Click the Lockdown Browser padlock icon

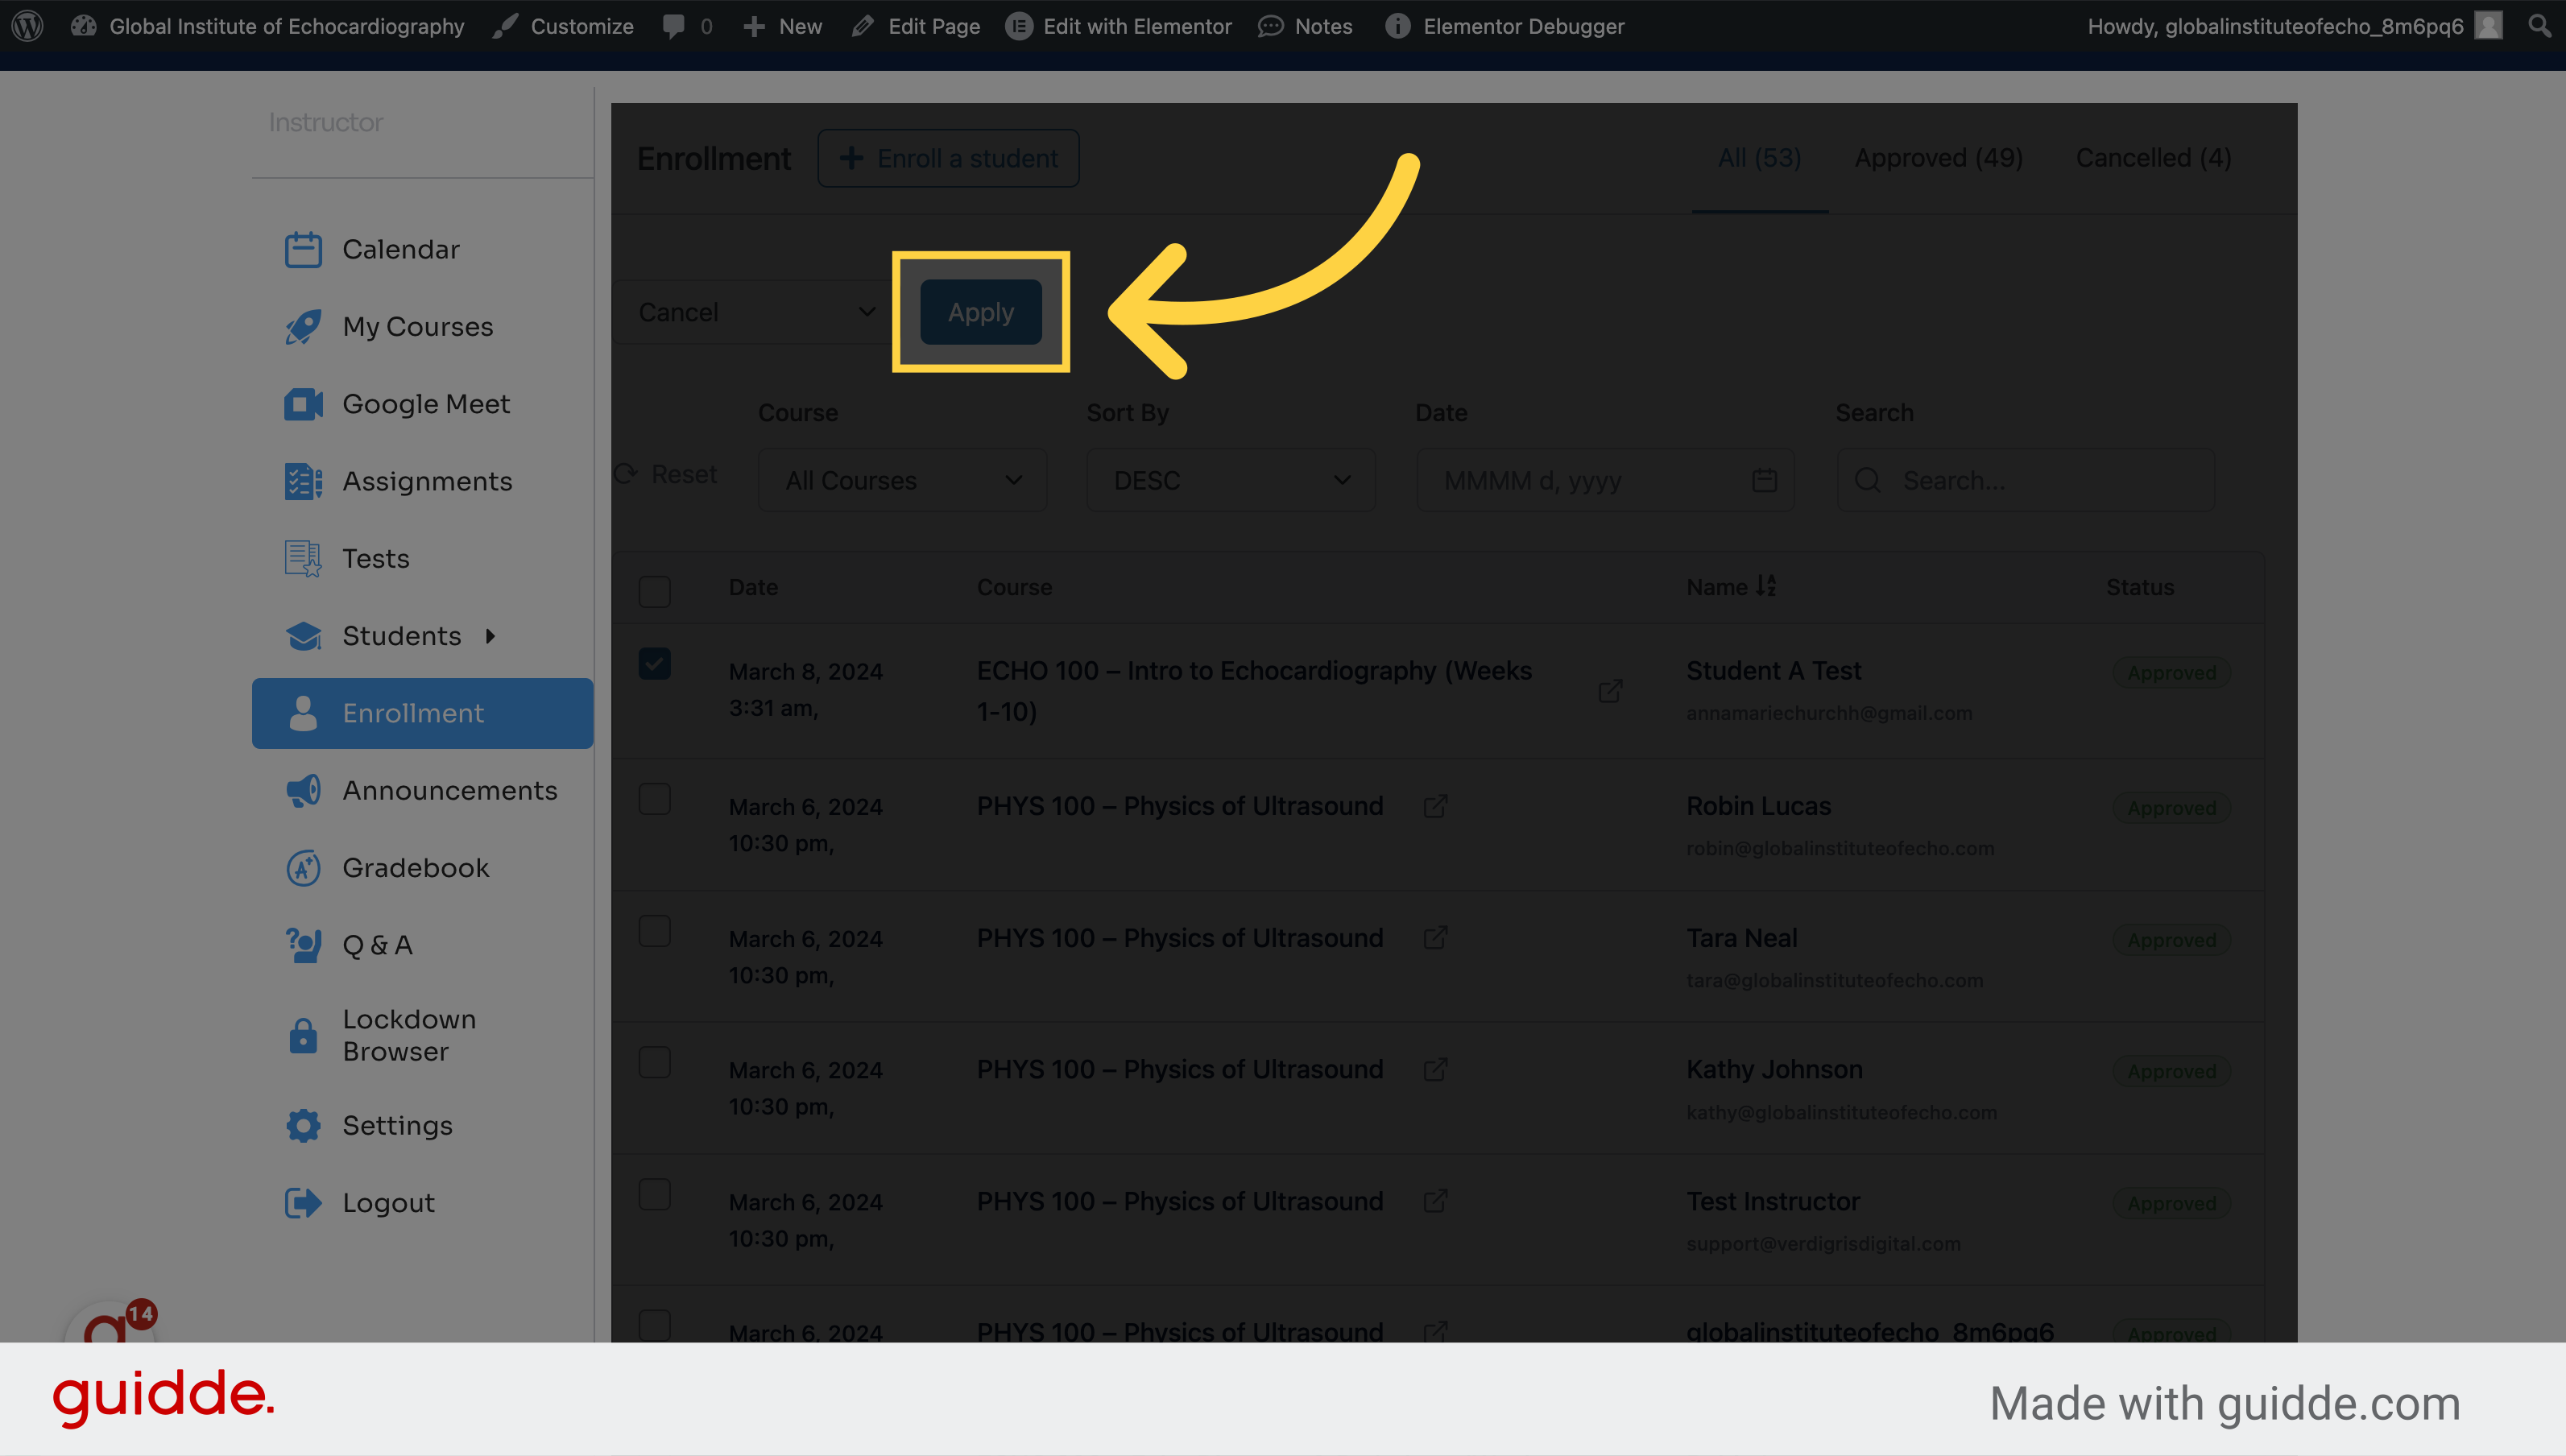[x=303, y=1035]
